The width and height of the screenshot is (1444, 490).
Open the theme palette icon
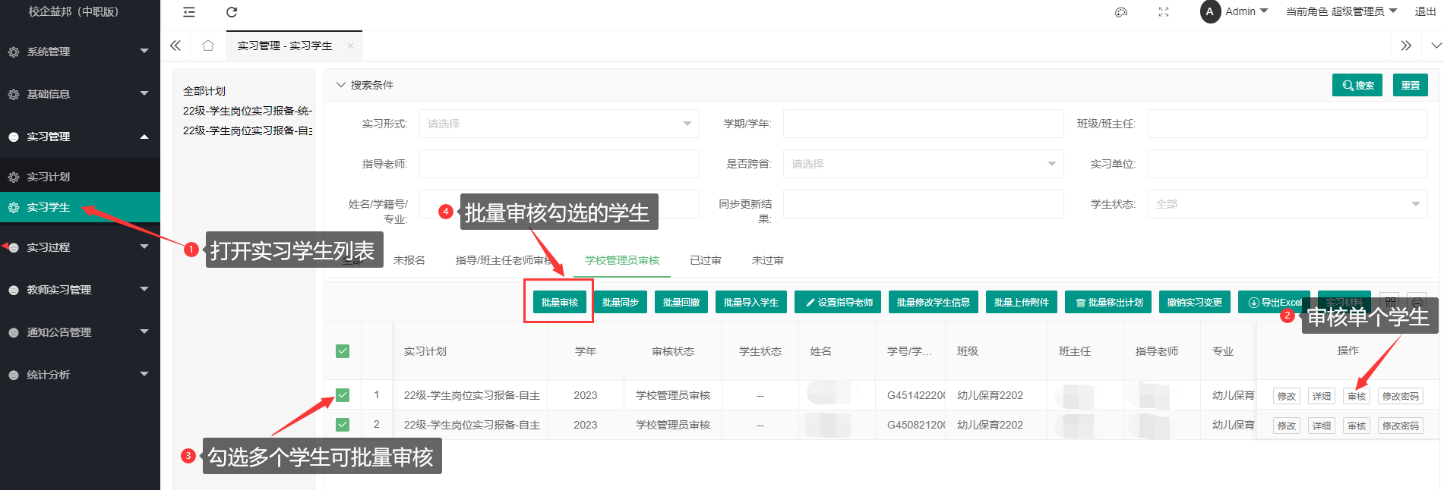pos(1120,12)
